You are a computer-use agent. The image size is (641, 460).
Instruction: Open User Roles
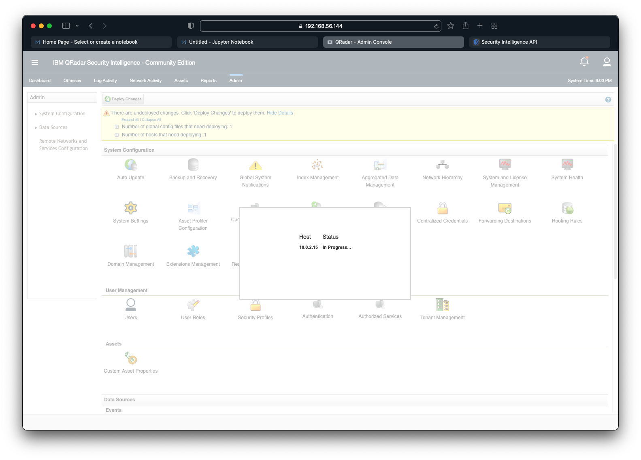(193, 305)
